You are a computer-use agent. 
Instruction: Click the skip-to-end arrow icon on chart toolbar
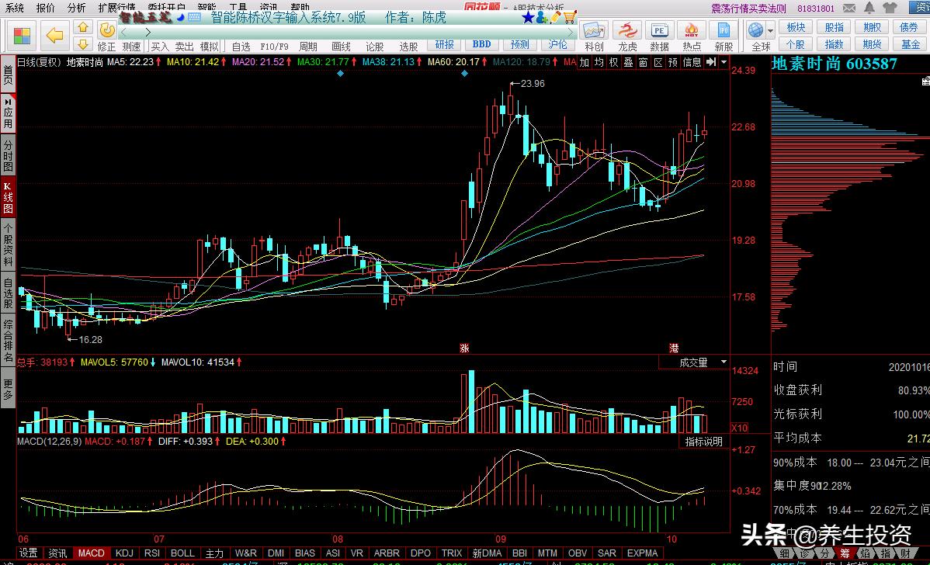point(711,62)
